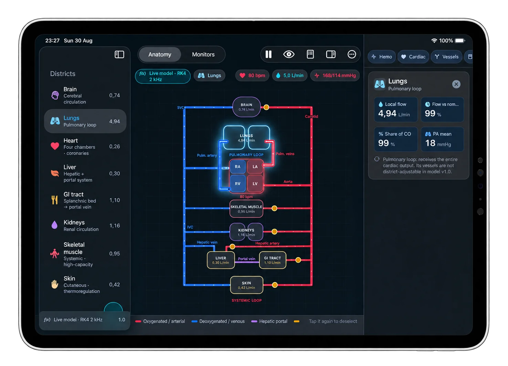Viewport: 508px width, 366px height.
Task: Choose the Skin hand icon in sidebar
Action: 54,285
